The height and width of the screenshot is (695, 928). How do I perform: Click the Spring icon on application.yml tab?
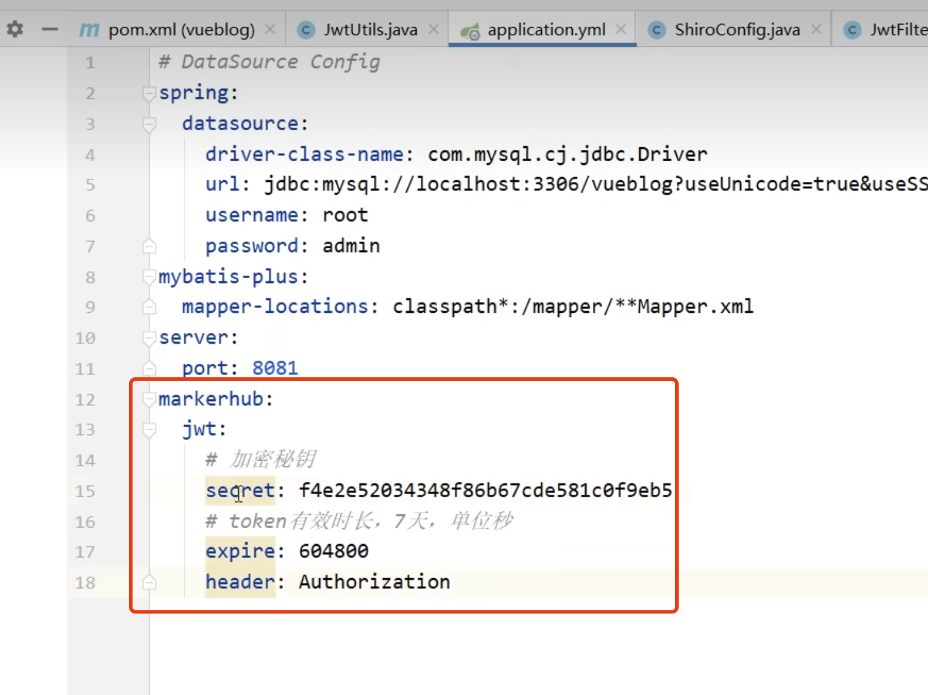click(470, 30)
